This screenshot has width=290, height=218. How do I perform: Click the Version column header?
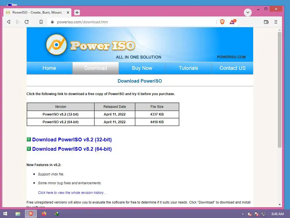click(61, 107)
